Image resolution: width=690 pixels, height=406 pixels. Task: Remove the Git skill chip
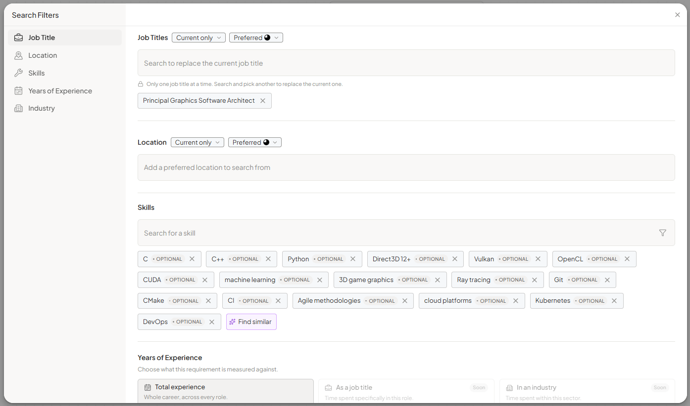click(607, 280)
